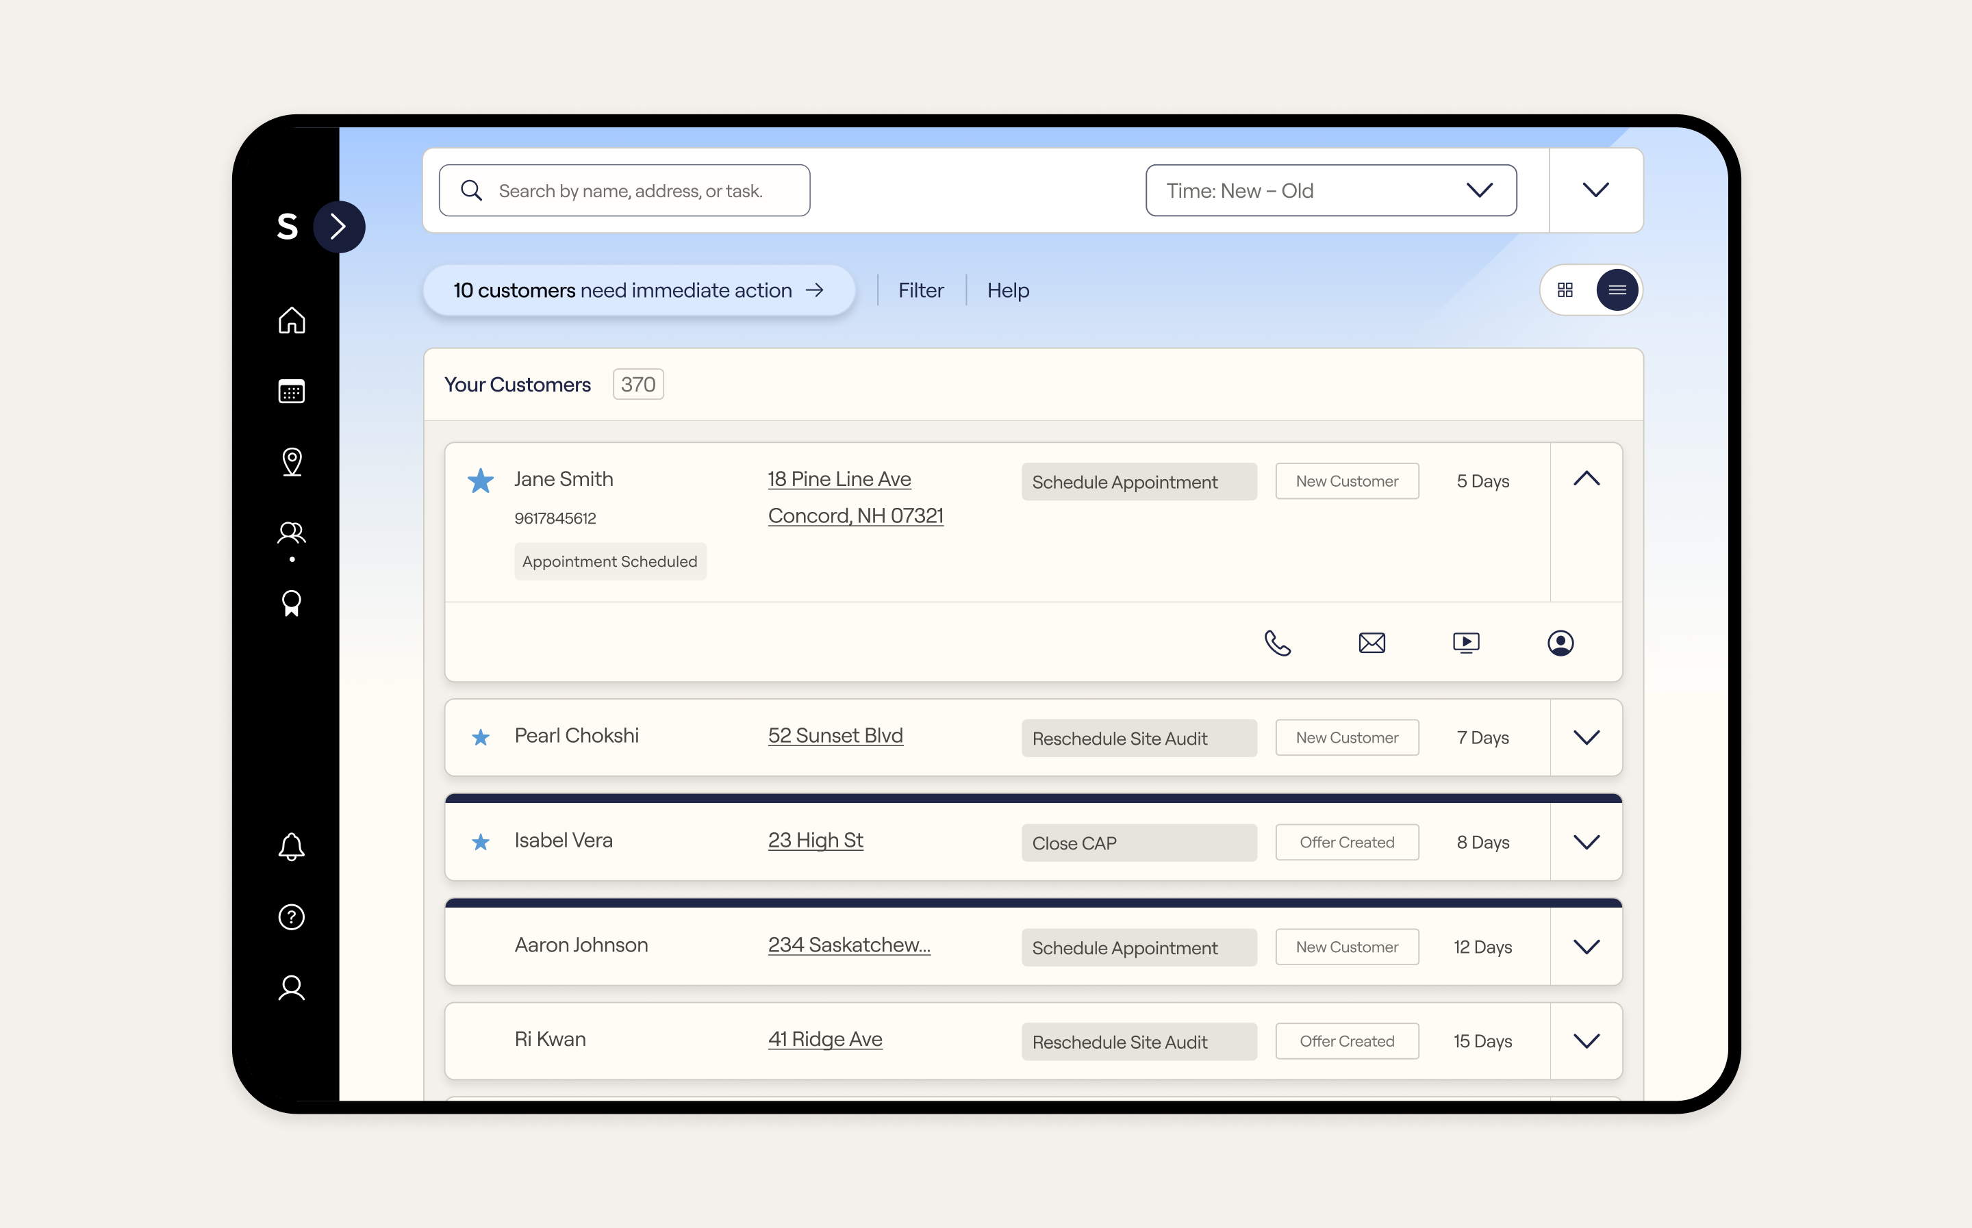1972x1228 pixels.
Task: Click the phone call icon for Jane Smith
Action: (x=1278, y=643)
